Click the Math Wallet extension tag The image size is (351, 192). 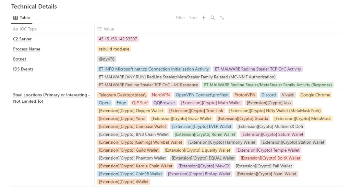pyautogui.click(x=211, y=103)
